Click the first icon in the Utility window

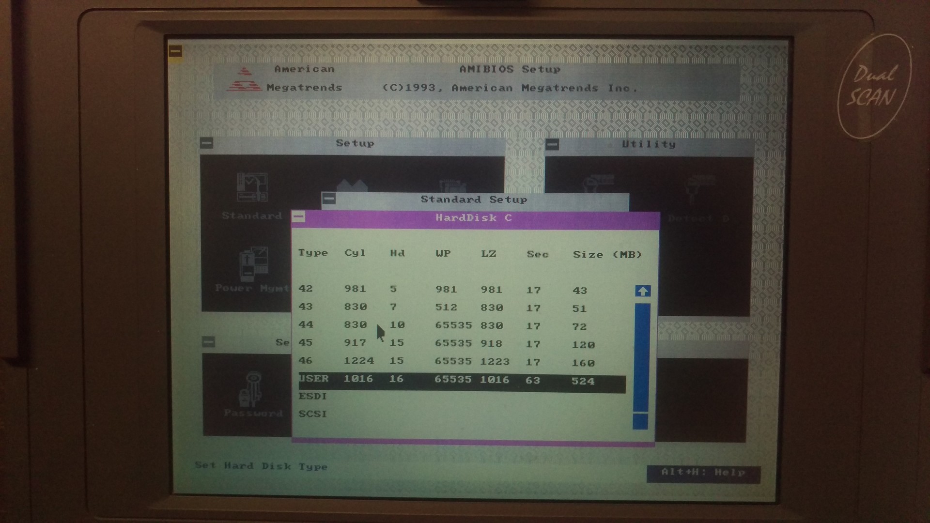(600, 183)
